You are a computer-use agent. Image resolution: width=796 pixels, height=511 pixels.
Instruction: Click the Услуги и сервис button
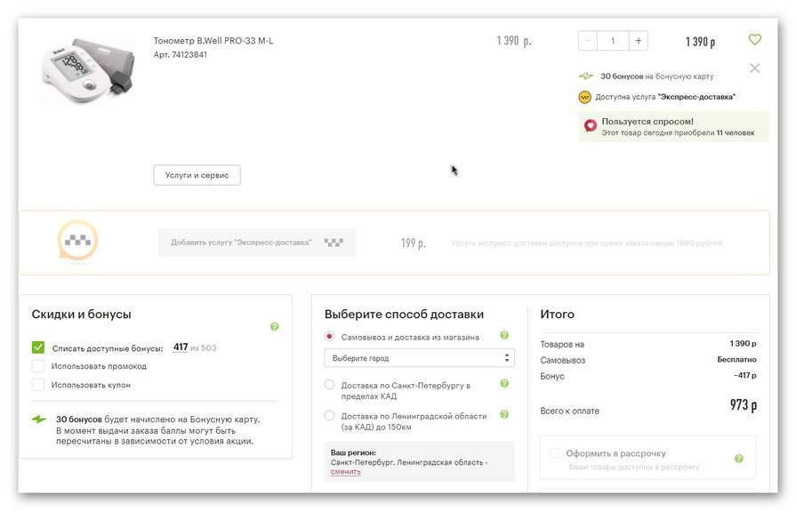pyautogui.click(x=197, y=175)
